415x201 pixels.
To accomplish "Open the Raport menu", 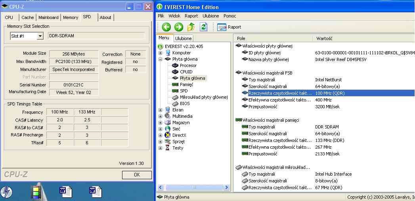I will [191, 16].
